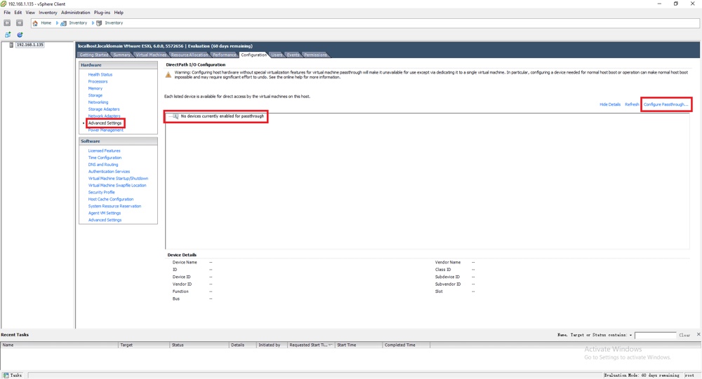Viewport: 702px width, 379px height.
Task: Switch to the Performance tab
Action: point(225,55)
